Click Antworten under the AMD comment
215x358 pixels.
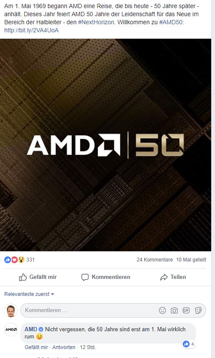[x=64, y=347]
